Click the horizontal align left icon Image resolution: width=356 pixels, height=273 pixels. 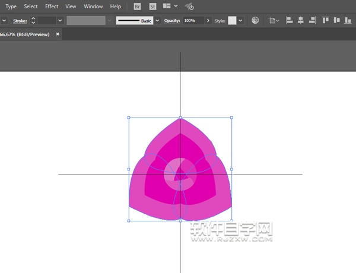coord(290,20)
